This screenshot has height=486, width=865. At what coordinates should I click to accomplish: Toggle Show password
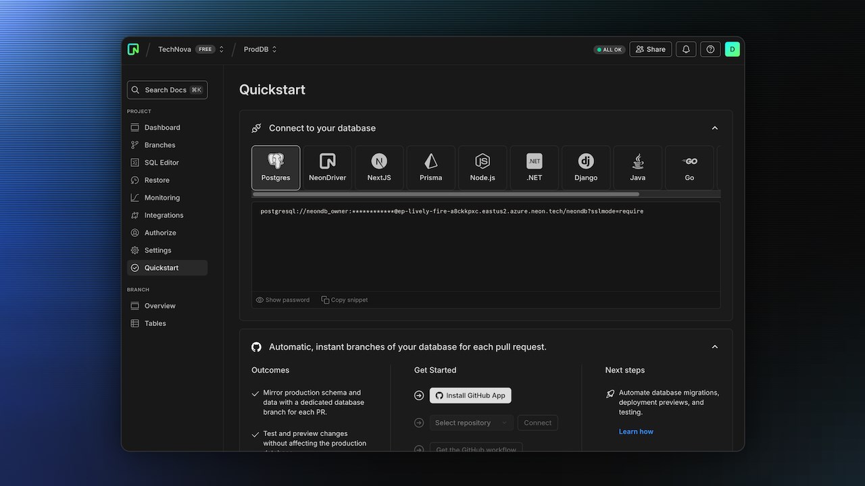(x=282, y=300)
